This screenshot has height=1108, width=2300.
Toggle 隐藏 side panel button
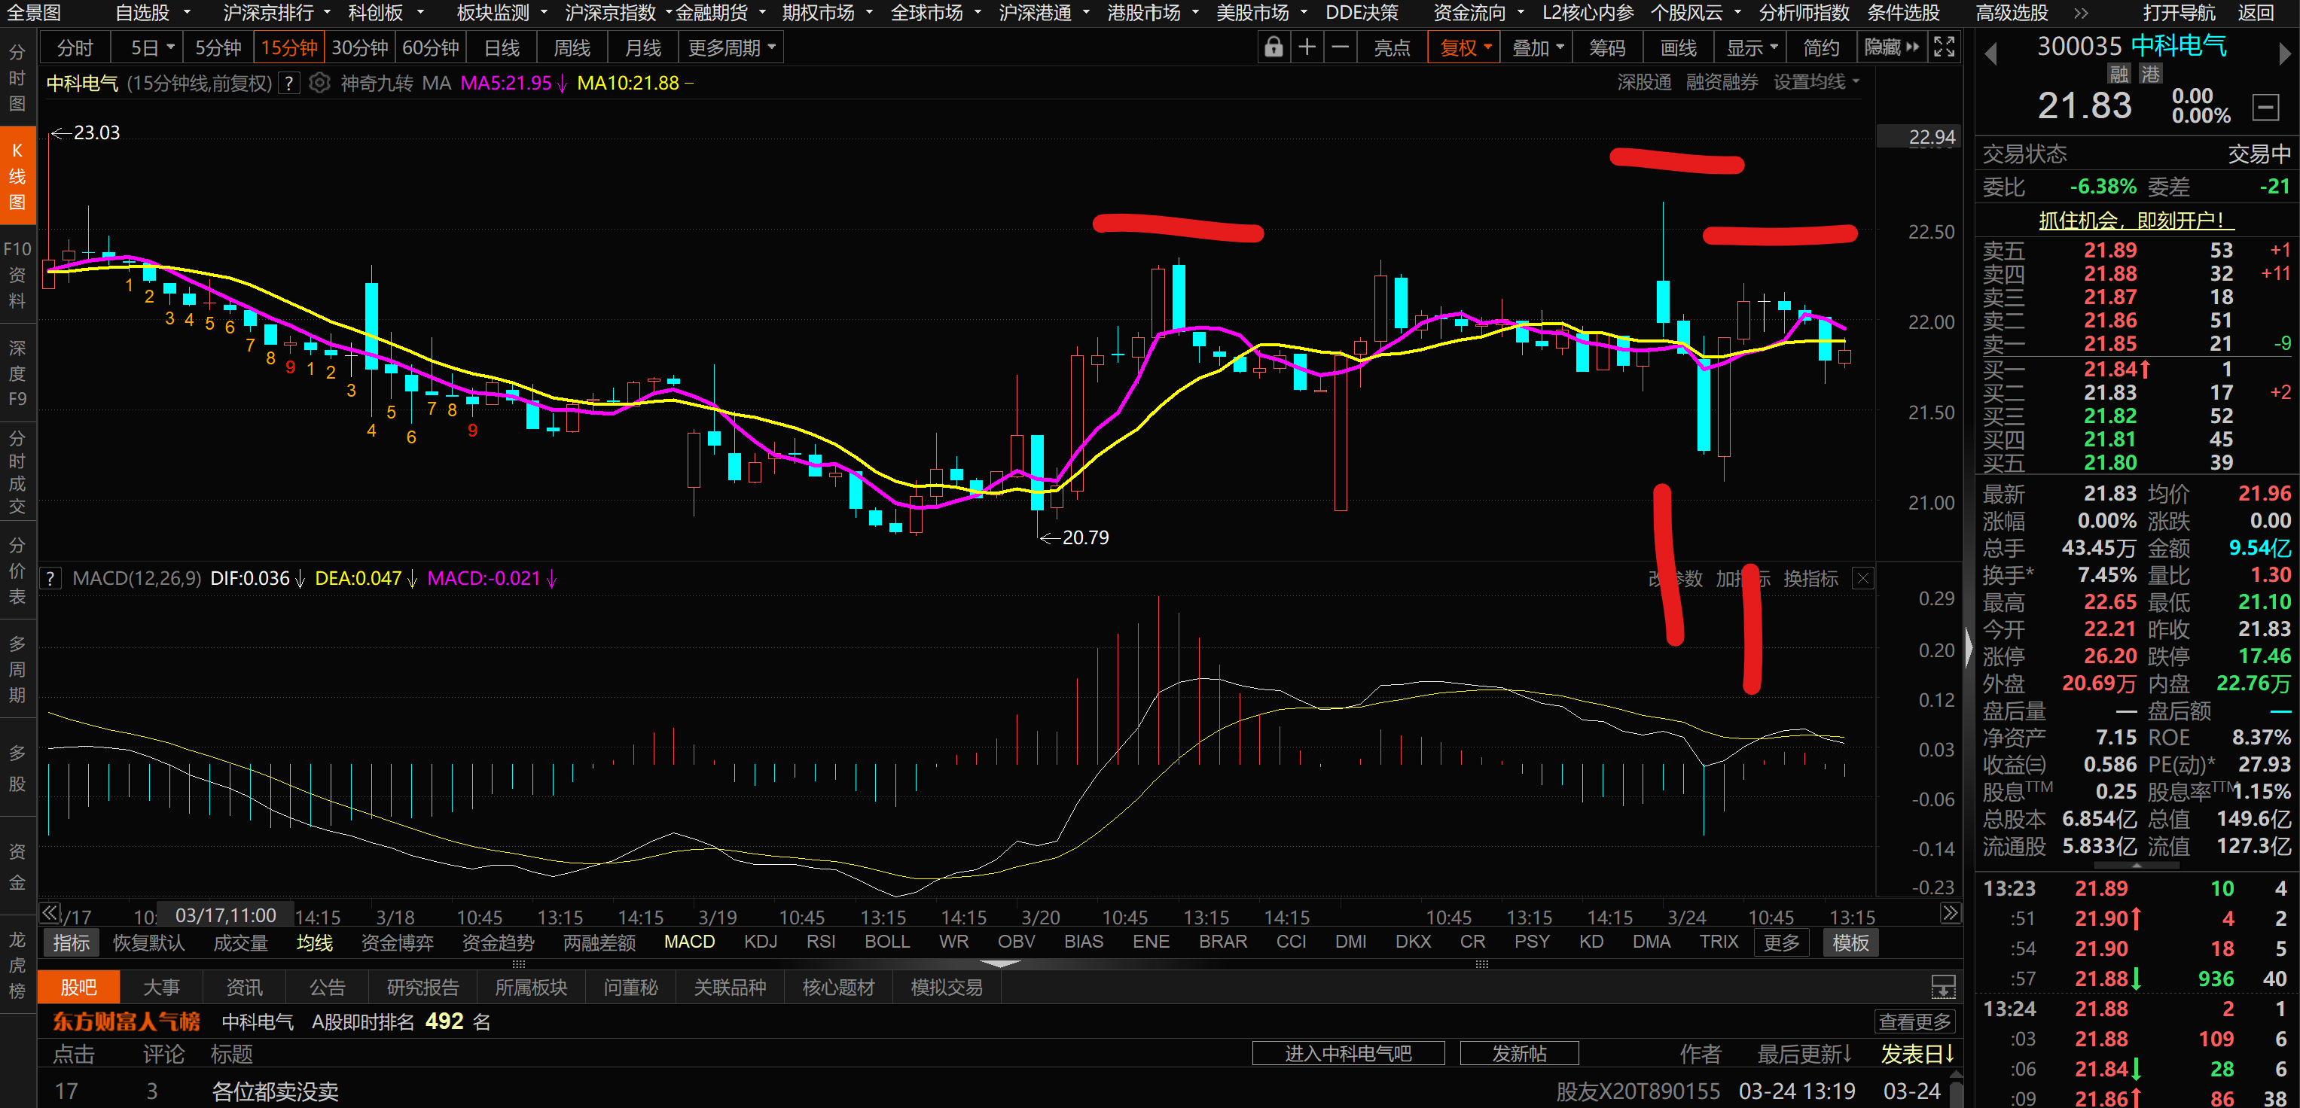[1890, 47]
